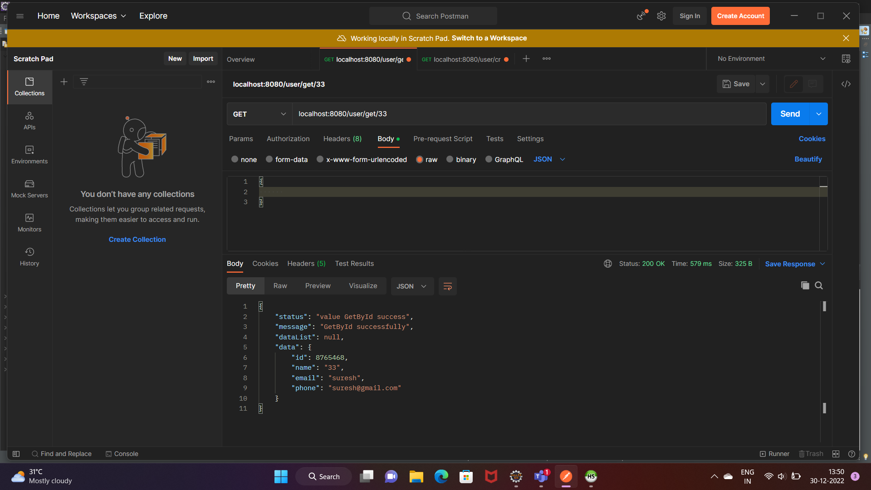This screenshot has width=871, height=490.
Task: Switch to the Authorization tab
Action: [x=288, y=139]
